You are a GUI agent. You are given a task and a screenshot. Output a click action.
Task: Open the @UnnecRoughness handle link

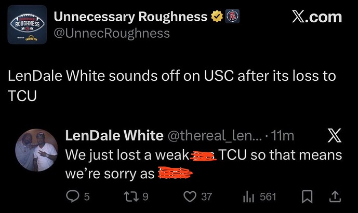pyautogui.click(x=112, y=34)
